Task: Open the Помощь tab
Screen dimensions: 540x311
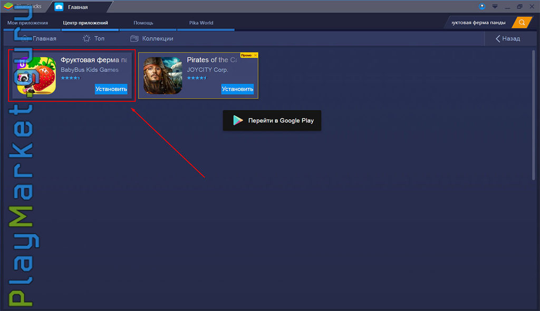Action: click(143, 23)
